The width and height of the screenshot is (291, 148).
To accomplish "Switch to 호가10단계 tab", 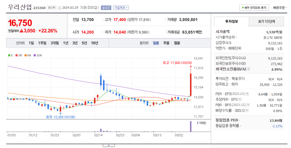I will point(266,21).
